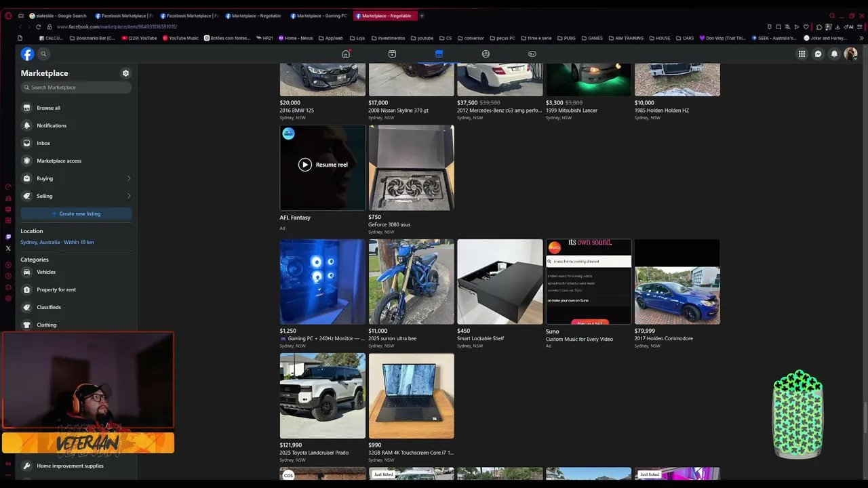Open the AIM TRAINING bookmarks folder
Screen dimensions: 868x488
626,38
